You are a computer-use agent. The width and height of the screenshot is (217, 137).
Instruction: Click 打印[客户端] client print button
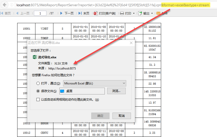coord(105,13)
